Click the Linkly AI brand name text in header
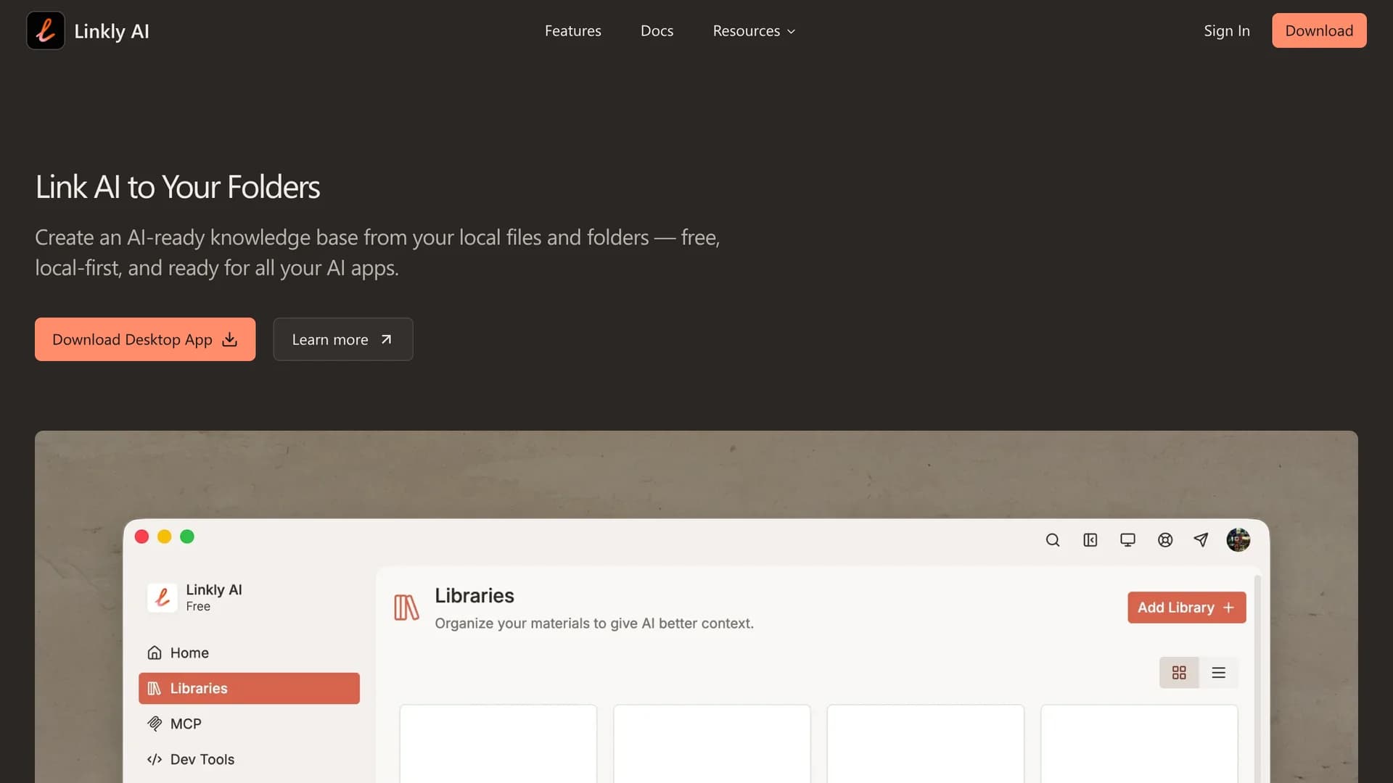 [112, 31]
